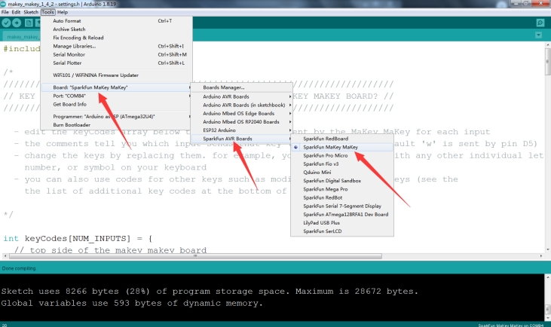Image resolution: width=551 pixels, height=327 pixels.
Task: Click the 'int keyCodes[NUM_INPUTS]' code line
Action: pyautogui.click(x=78, y=239)
